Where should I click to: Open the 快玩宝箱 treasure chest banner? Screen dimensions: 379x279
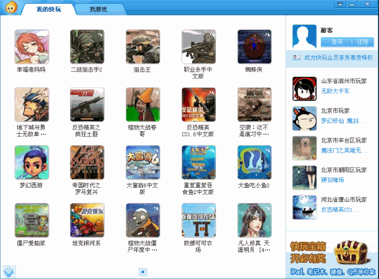click(333, 257)
